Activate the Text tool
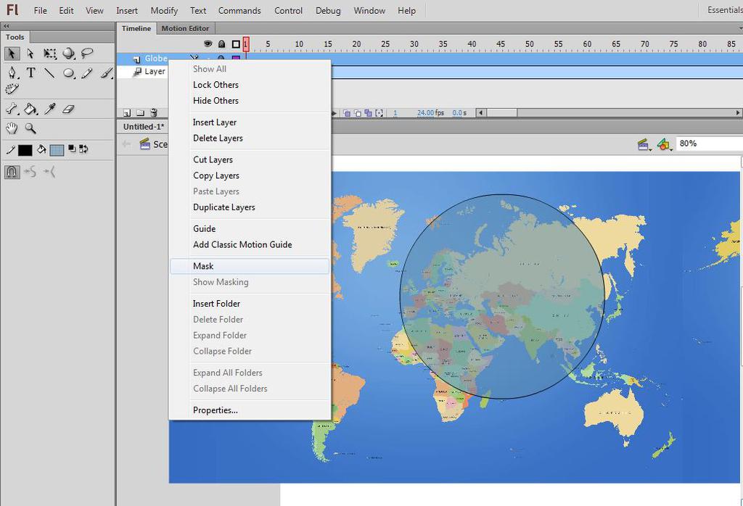Viewport: 743px width, 506px height. pyautogui.click(x=31, y=72)
